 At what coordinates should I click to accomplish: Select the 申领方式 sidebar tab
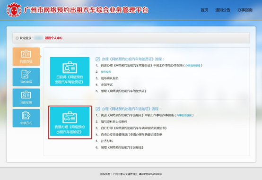pos(26,118)
